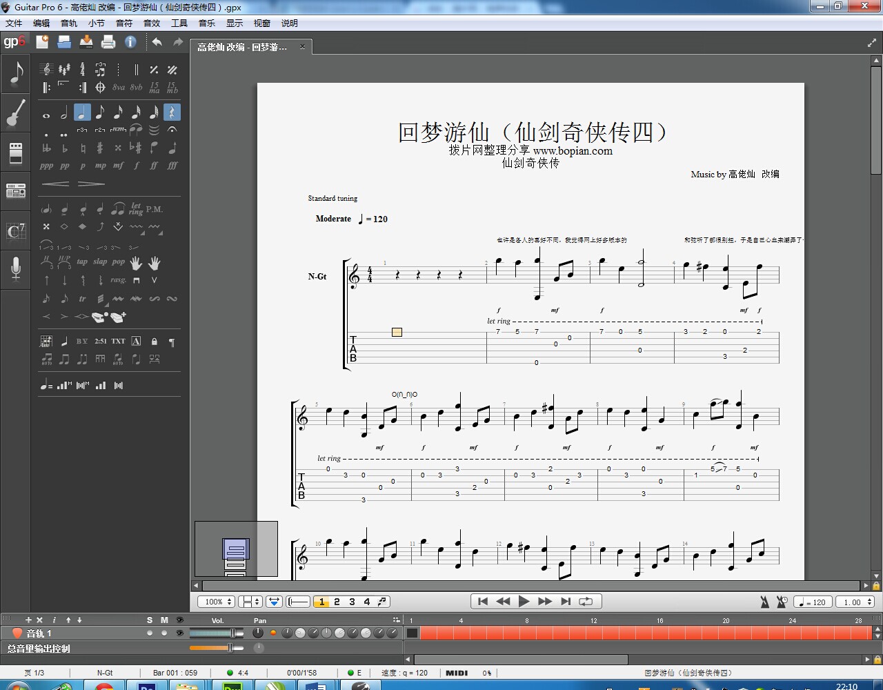Toggle the metronome
883x690 pixels.
click(x=764, y=602)
